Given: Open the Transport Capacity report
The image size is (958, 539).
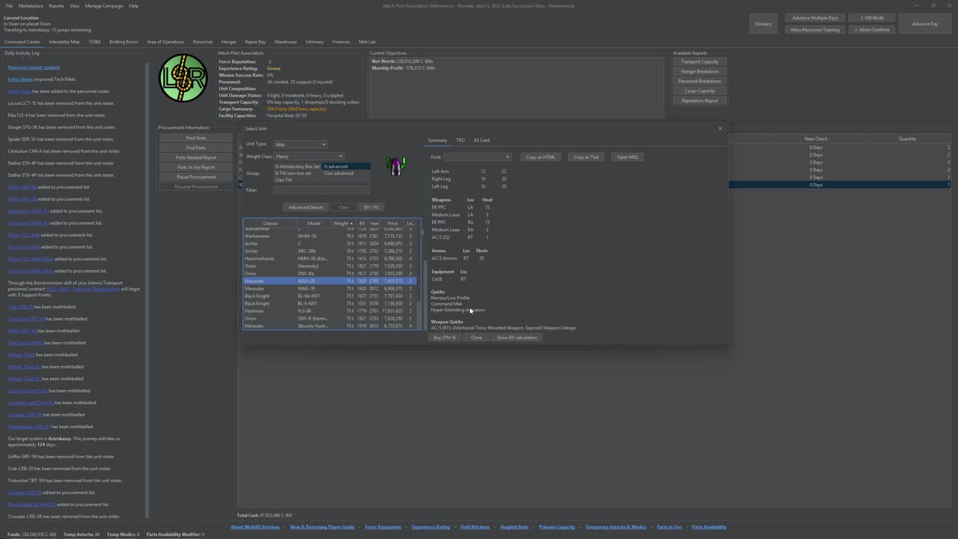Looking at the screenshot, I should coord(700,62).
